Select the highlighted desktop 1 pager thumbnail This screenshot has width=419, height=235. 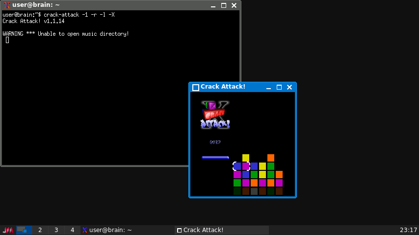[24, 230]
